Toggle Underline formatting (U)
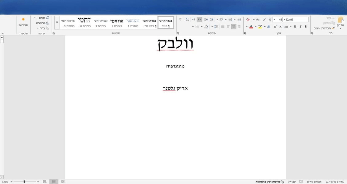 295,26
